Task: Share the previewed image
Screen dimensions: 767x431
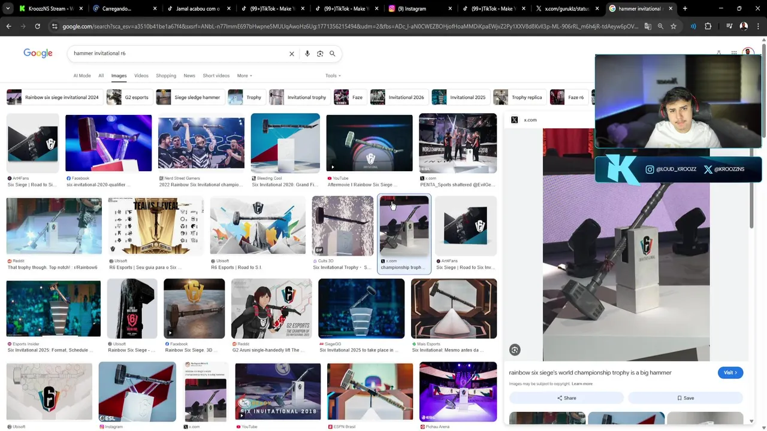Action: [566, 398]
